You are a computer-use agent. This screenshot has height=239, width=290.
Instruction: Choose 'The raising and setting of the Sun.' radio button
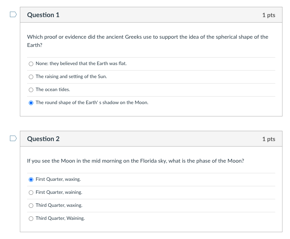[x=31, y=77]
